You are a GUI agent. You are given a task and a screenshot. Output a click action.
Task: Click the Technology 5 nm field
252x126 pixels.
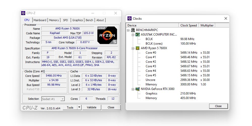pyautogui.click(x=48, y=42)
